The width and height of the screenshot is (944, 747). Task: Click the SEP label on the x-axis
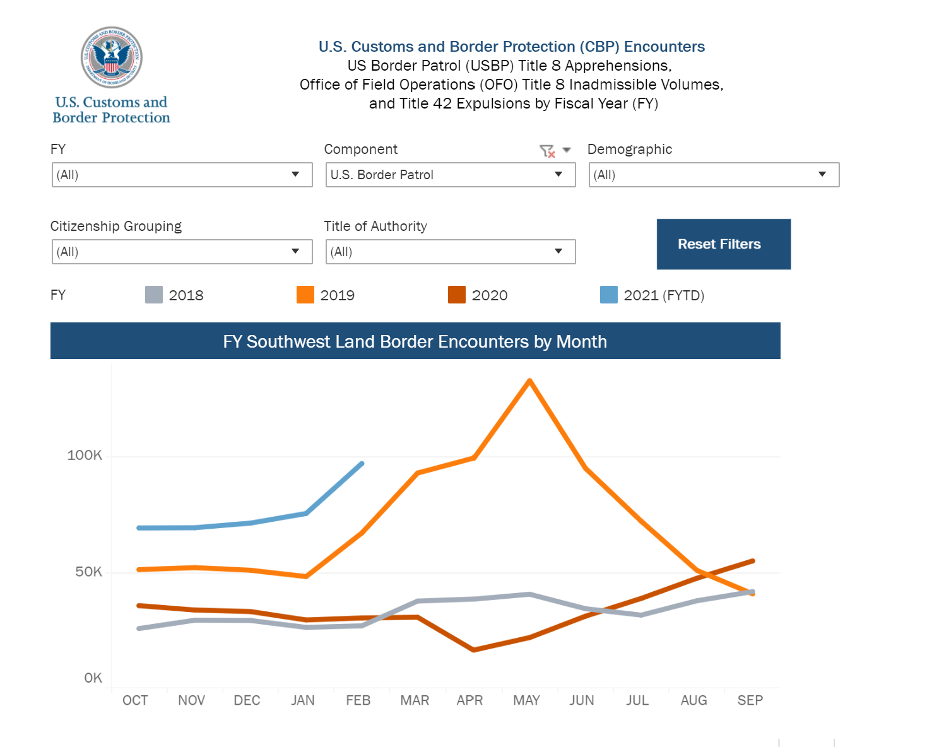pos(750,700)
